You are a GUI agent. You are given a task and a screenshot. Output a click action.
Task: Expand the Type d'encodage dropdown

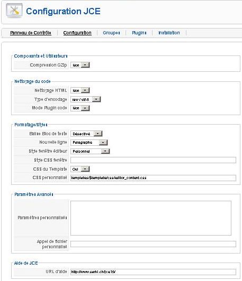85,99
